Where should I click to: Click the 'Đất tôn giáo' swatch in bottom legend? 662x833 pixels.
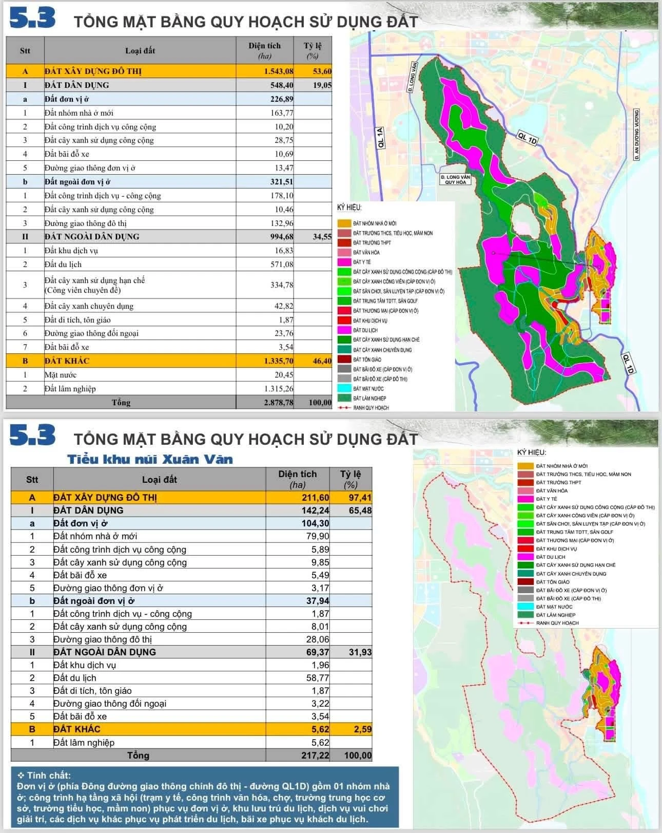click(525, 582)
